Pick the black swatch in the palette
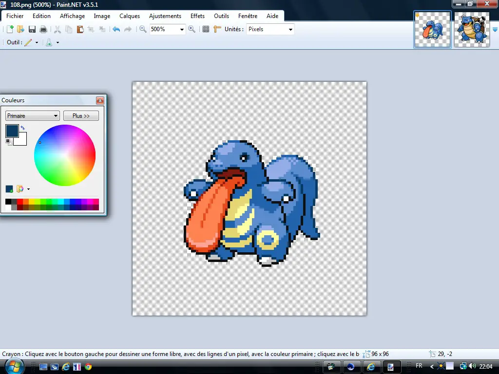The image size is (499, 374). [8, 202]
